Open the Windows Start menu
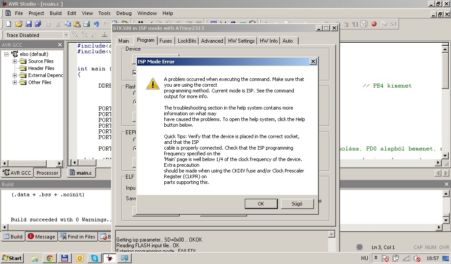The height and width of the screenshot is (264, 451). [x=12, y=258]
